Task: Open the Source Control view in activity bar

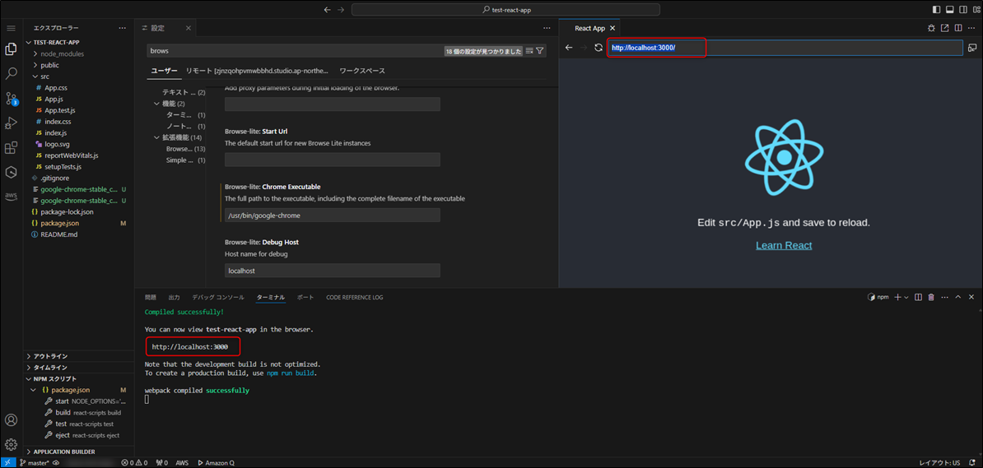Action: pyautogui.click(x=12, y=99)
